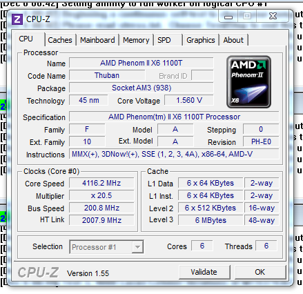The width and height of the screenshot is (303, 294).
Task: Click the OK button
Action: point(260,272)
